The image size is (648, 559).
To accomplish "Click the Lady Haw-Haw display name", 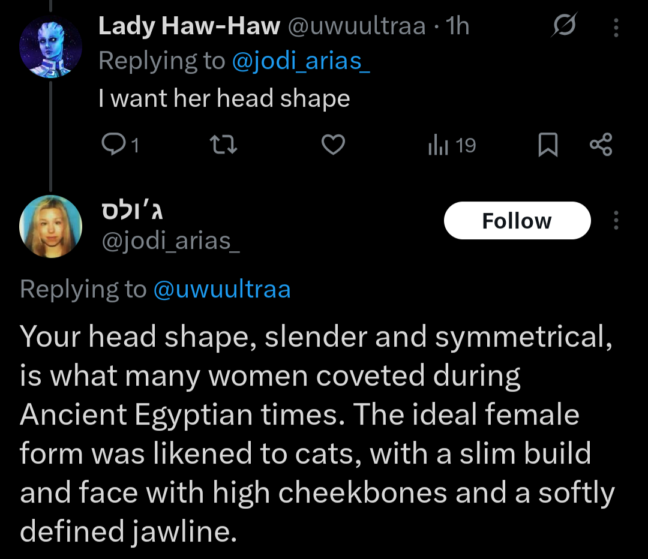I will click(x=189, y=26).
